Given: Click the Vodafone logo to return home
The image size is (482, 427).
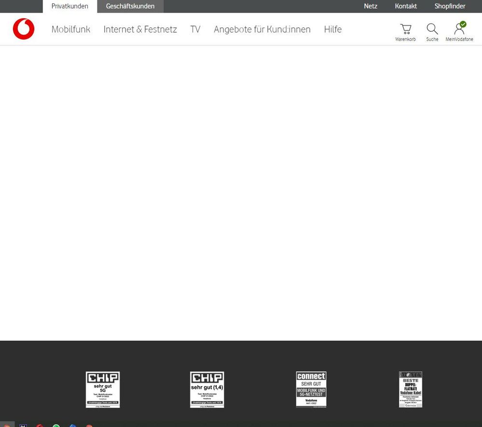Looking at the screenshot, I should tap(23, 29).
